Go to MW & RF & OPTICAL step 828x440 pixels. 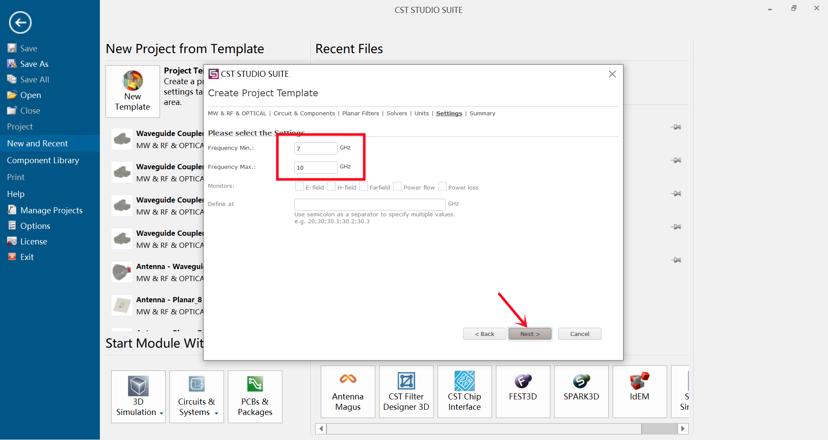pos(237,114)
